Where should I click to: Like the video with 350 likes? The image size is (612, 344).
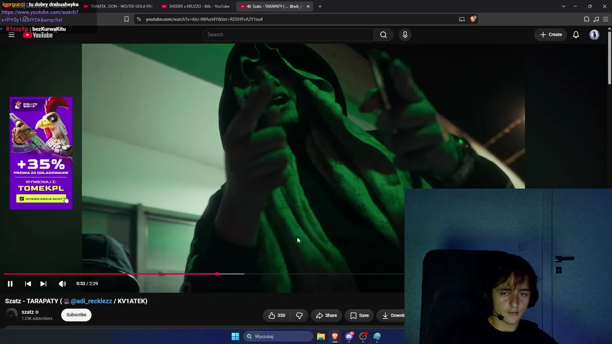(277, 315)
